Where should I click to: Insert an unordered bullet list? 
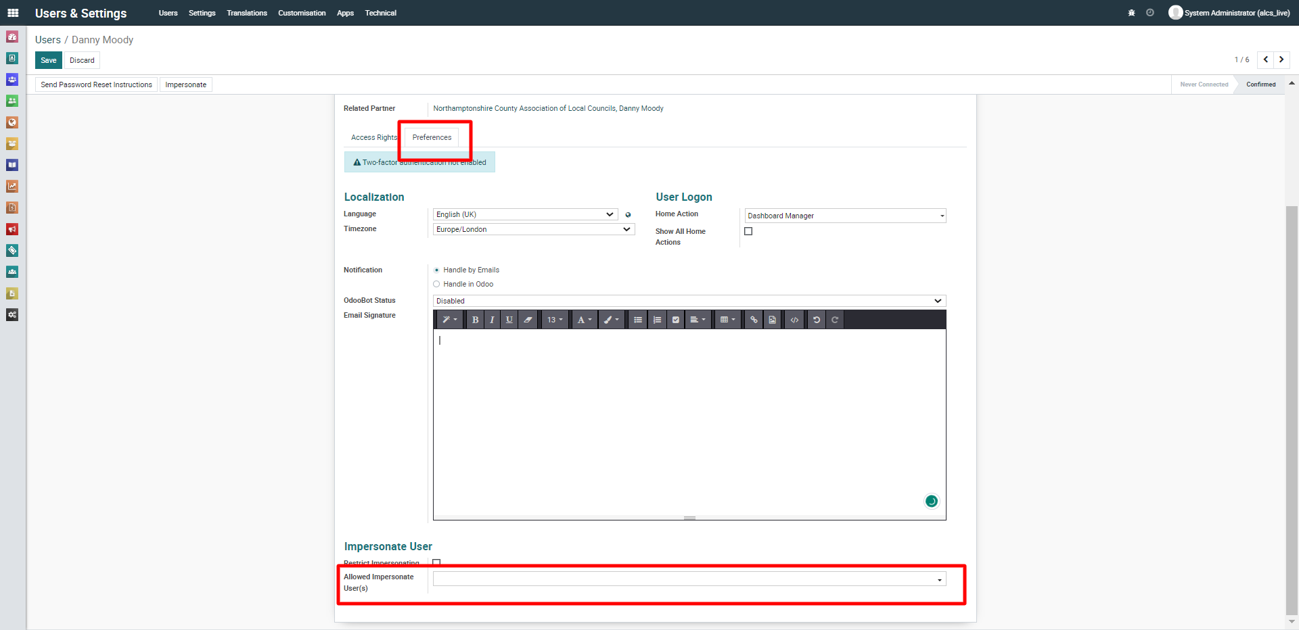pyautogui.click(x=637, y=320)
